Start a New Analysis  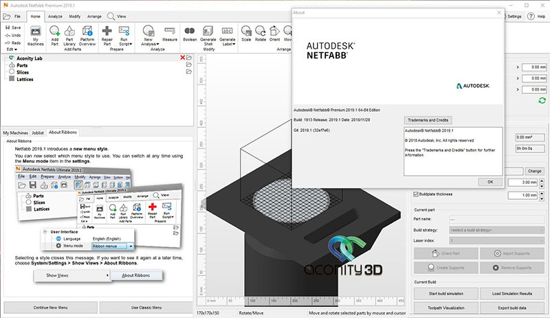click(148, 36)
